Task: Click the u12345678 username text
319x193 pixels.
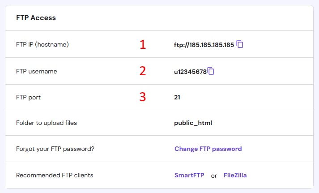Action: click(x=191, y=72)
